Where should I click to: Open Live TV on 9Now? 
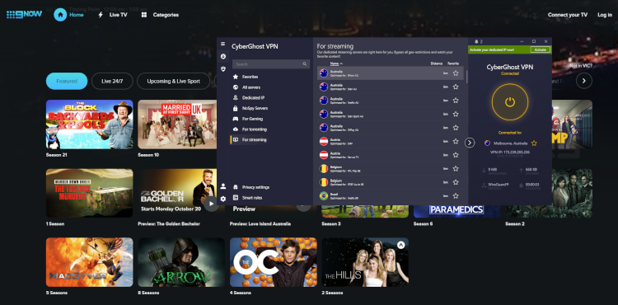118,15
